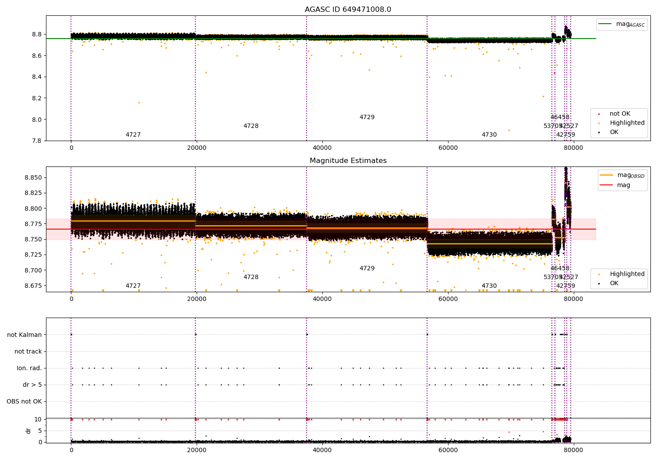Viewport: 657px width, 460px height.
Task: Click obsid label 4728 in top plot
Action: [251, 126]
